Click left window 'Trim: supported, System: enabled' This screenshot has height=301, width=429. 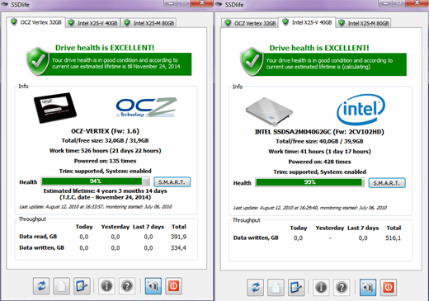pos(105,171)
